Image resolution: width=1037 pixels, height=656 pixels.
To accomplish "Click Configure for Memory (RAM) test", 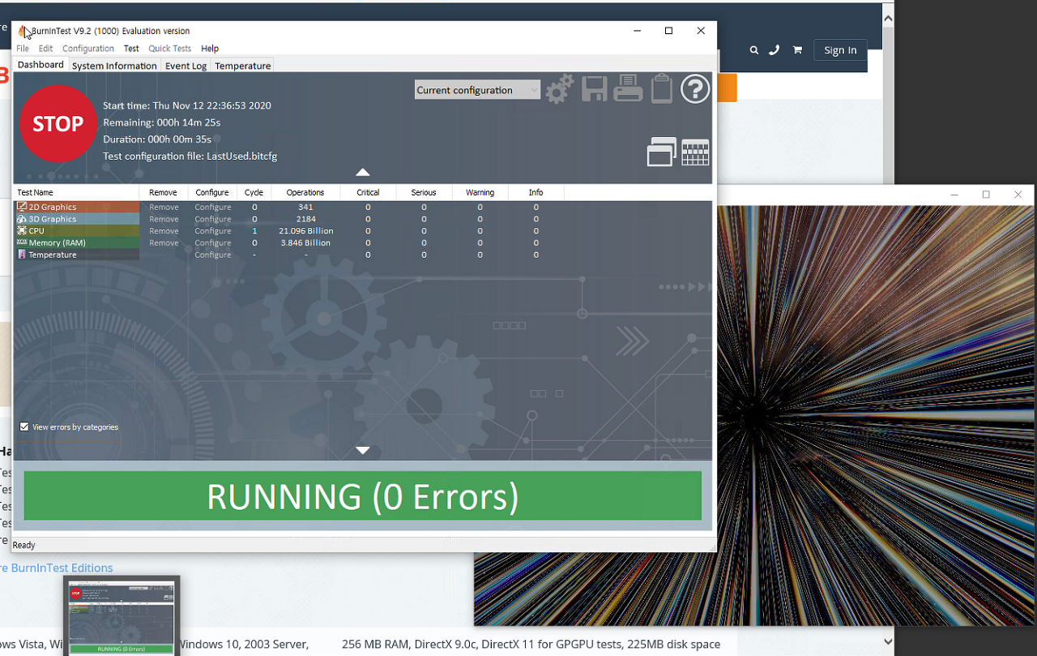I will coord(213,242).
